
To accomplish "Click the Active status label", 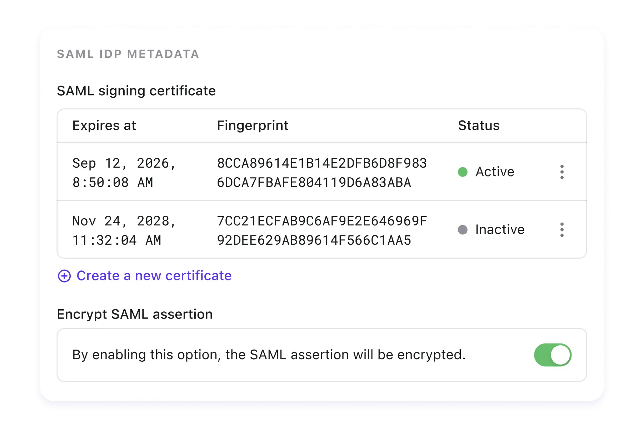I will coord(495,172).
